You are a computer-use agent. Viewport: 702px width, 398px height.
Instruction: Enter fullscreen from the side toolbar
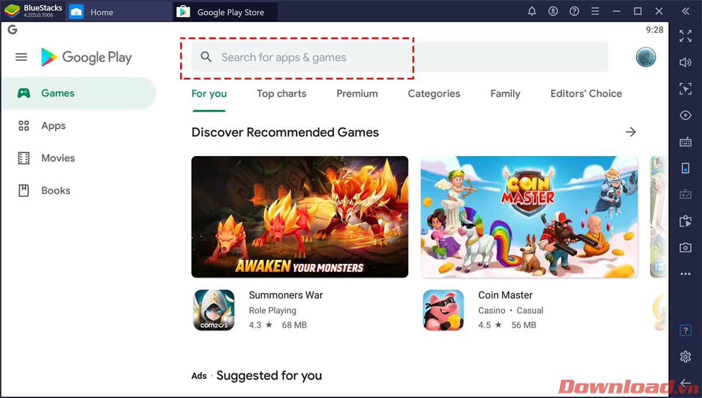coord(686,36)
